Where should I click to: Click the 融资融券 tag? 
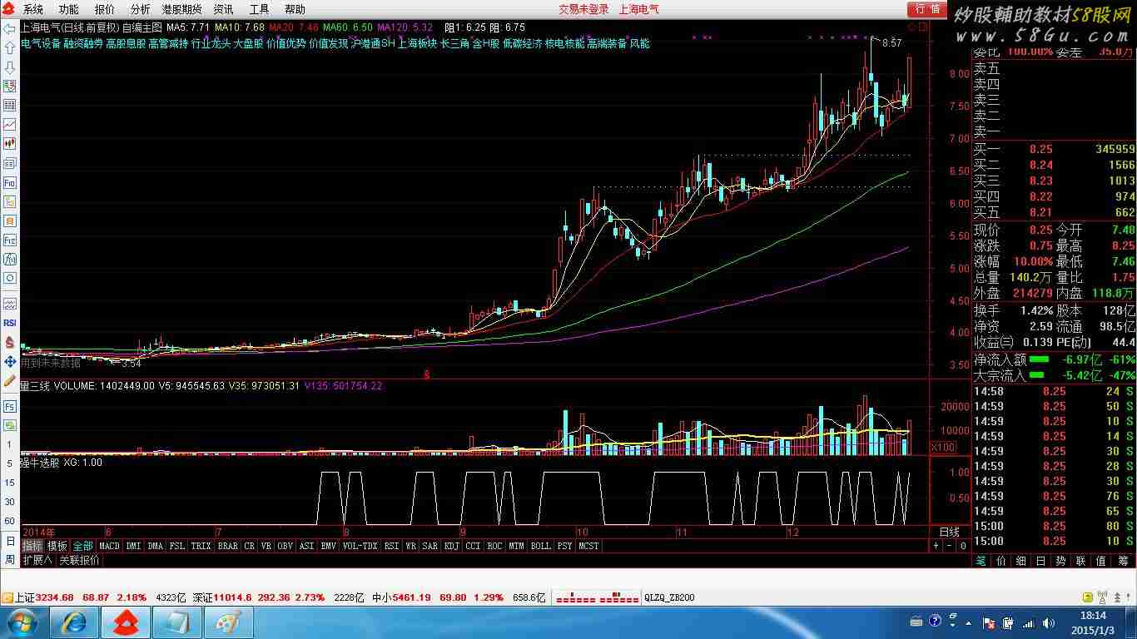click(x=83, y=43)
